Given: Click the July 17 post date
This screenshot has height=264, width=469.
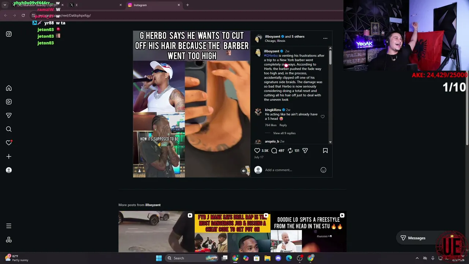Looking at the screenshot, I should tap(259, 157).
